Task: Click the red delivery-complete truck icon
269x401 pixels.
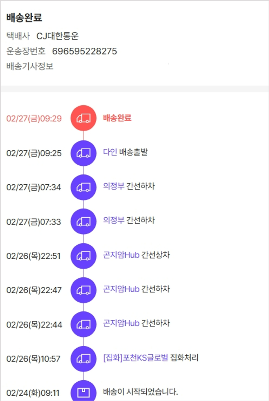Action: [x=84, y=118]
